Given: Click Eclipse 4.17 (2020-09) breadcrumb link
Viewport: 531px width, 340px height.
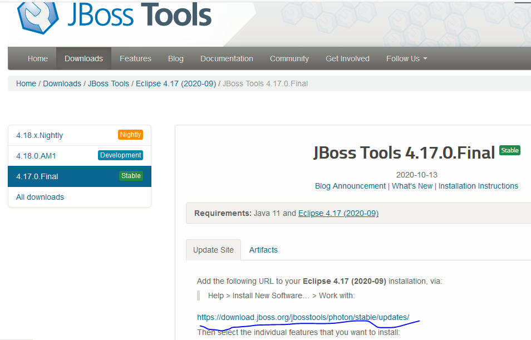Looking at the screenshot, I should (176, 83).
